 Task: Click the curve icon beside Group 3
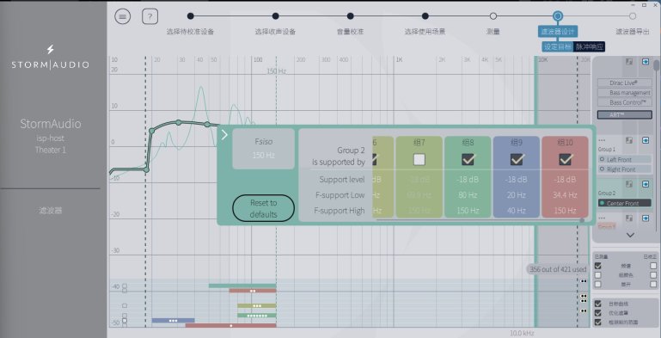[629, 218]
